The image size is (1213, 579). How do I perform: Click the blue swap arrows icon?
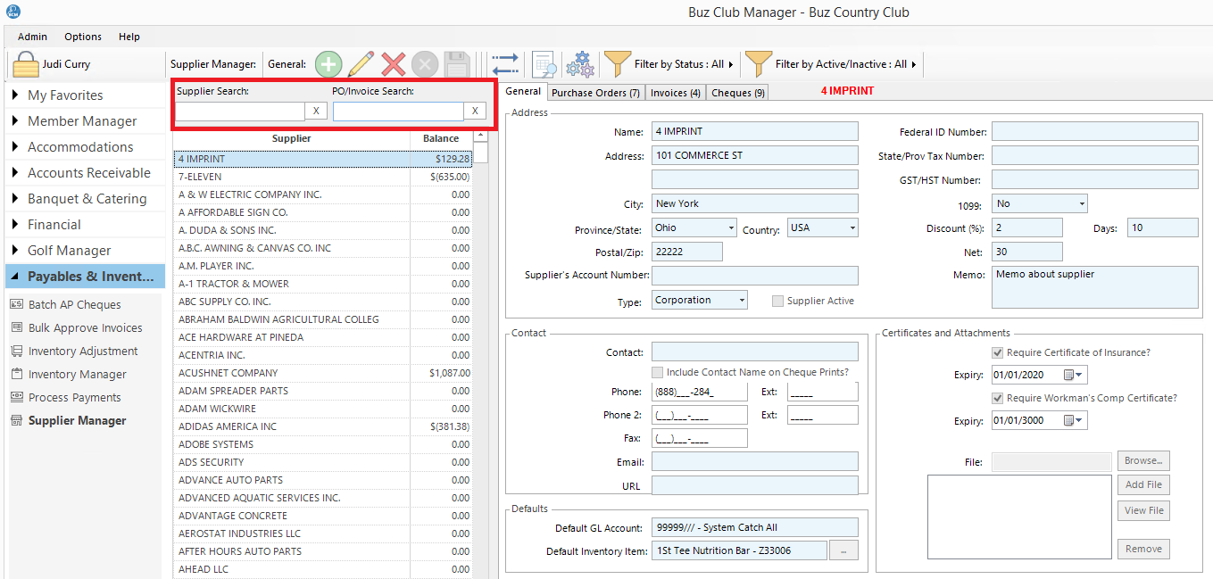click(504, 64)
